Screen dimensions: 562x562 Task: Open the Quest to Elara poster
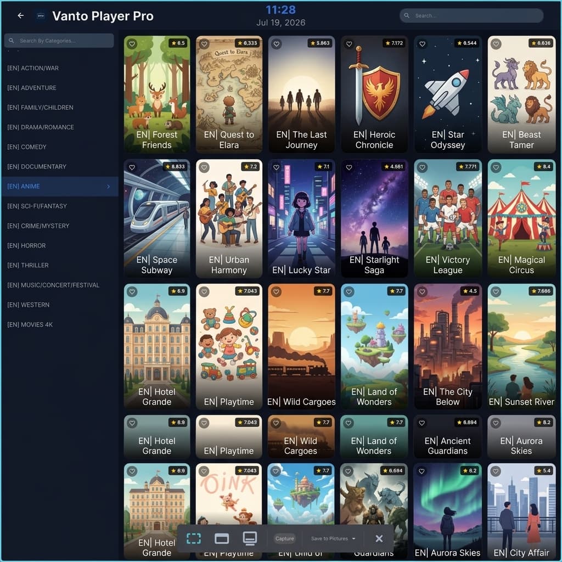[229, 94]
